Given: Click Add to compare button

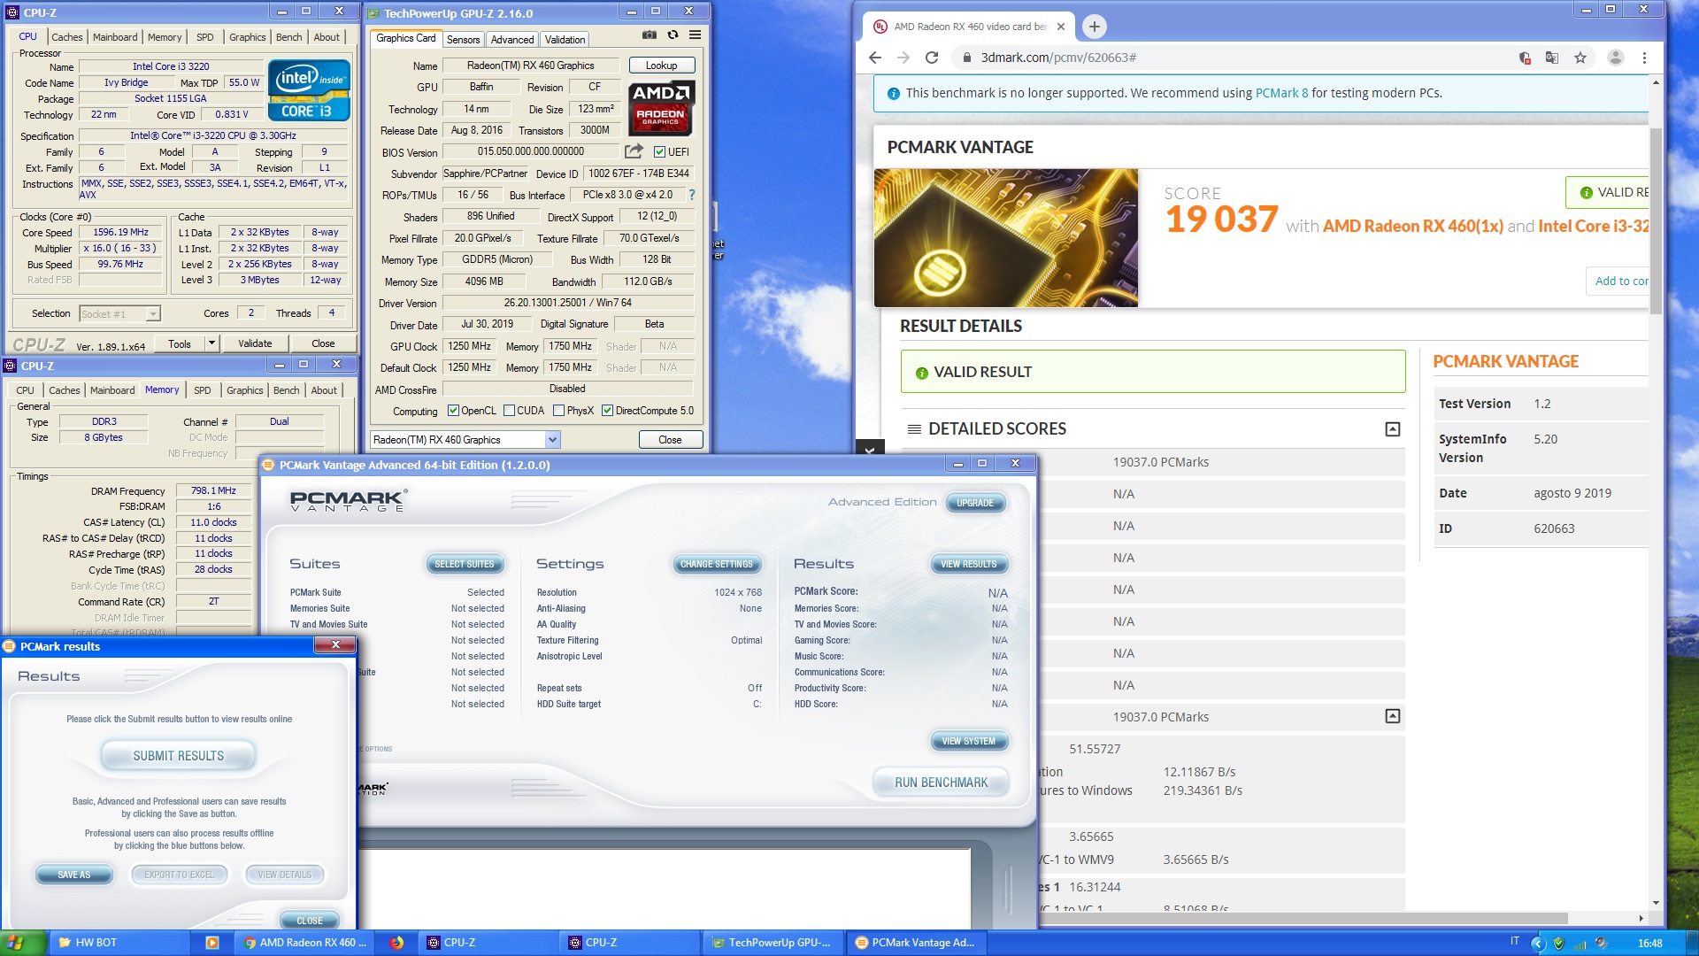Looking at the screenshot, I should (x=1618, y=281).
